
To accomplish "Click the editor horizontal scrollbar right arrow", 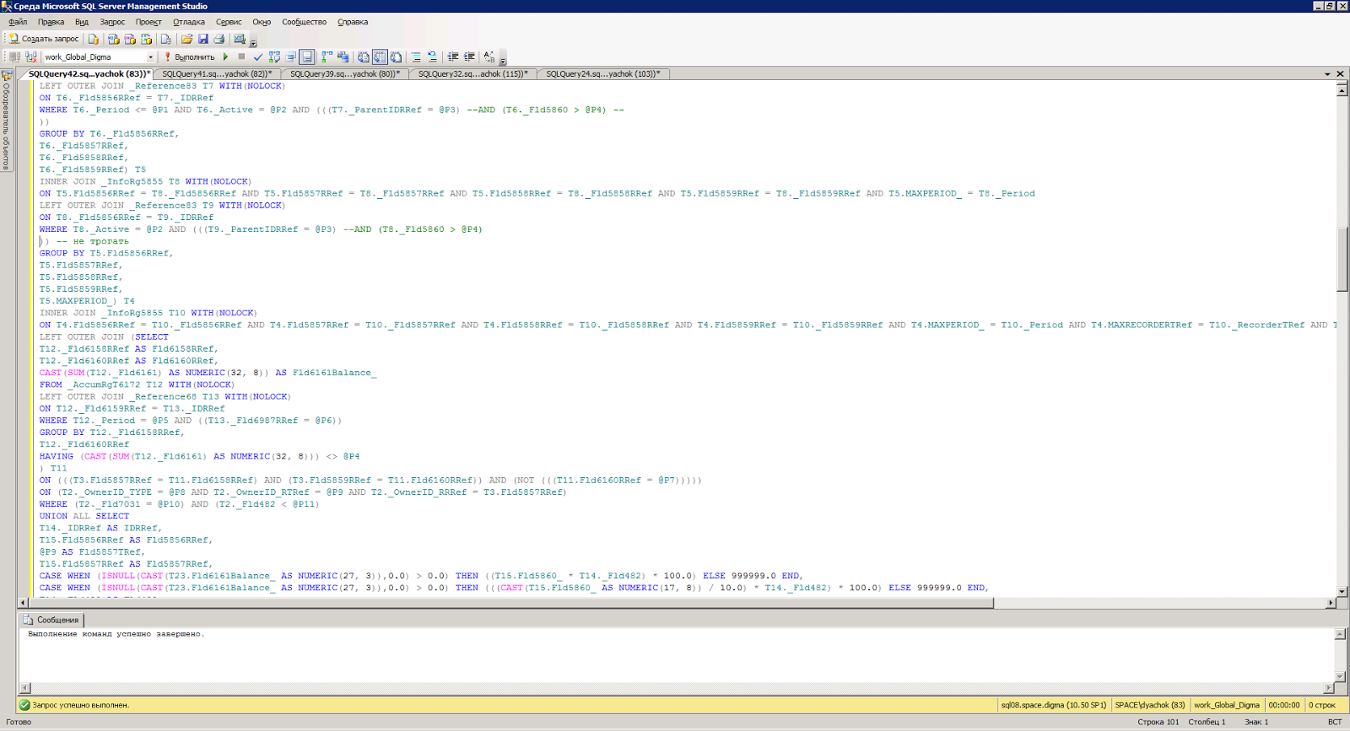I will pos(1331,603).
